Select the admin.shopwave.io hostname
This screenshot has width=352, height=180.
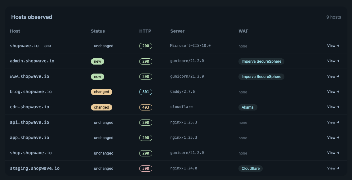32,61
